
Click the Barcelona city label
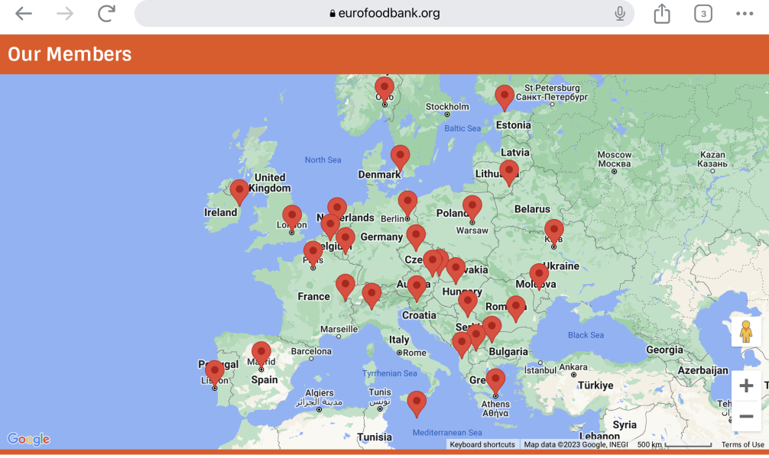point(311,351)
